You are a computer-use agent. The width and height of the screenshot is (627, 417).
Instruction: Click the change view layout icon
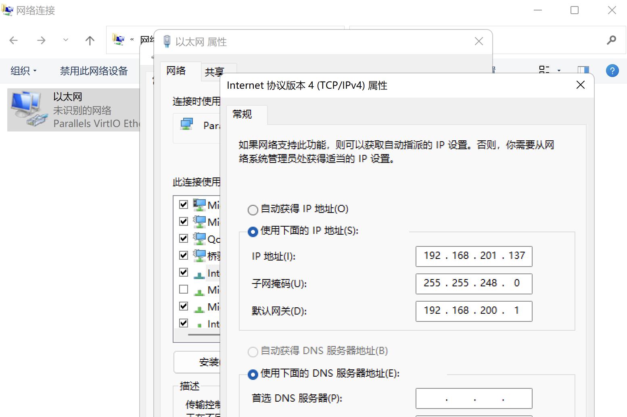544,70
